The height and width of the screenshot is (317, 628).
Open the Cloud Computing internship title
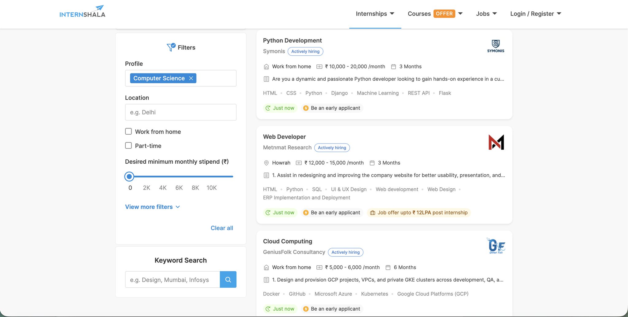tap(288, 241)
